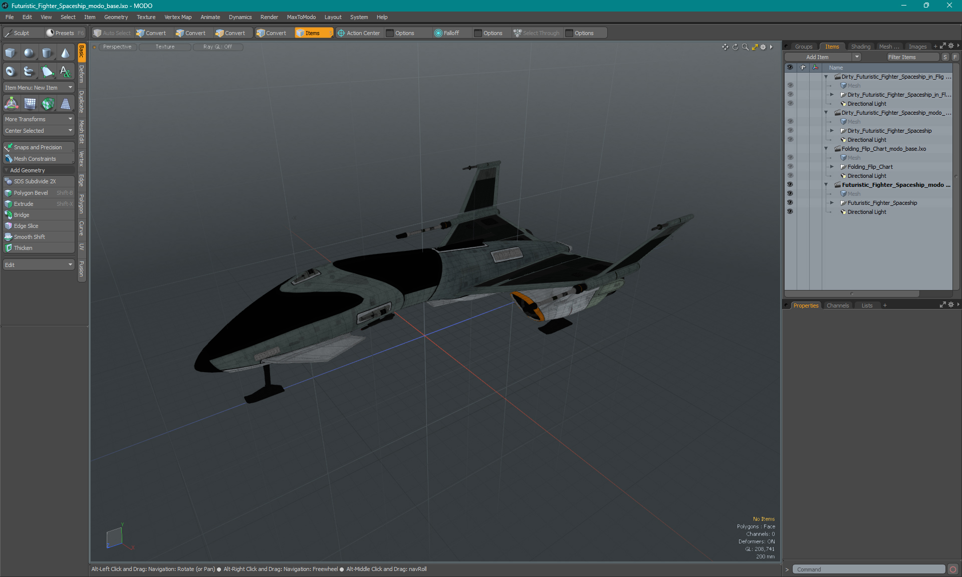962x577 pixels.
Task: Switch to the Channels tab
Action: pyautogui.click(x=838, y=306)
